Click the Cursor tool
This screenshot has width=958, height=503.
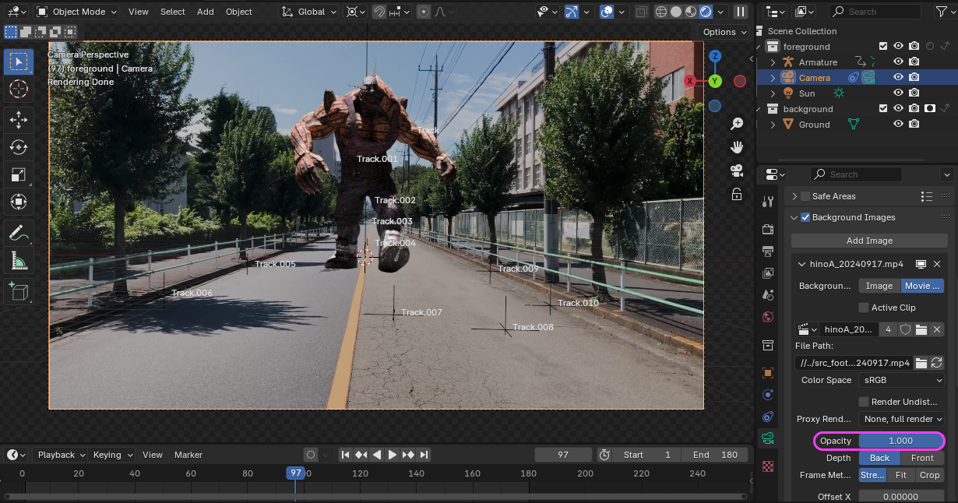[19, 90]
